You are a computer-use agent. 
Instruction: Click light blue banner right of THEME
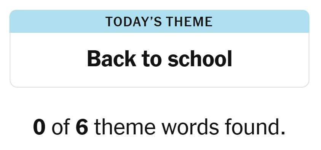pos(261,21)
